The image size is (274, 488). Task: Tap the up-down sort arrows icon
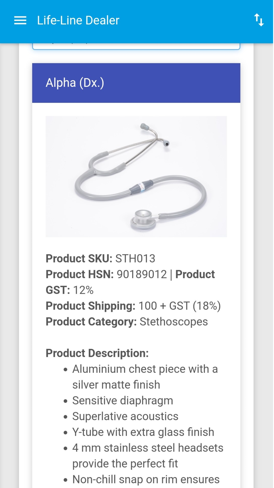(x=259, y=20)
